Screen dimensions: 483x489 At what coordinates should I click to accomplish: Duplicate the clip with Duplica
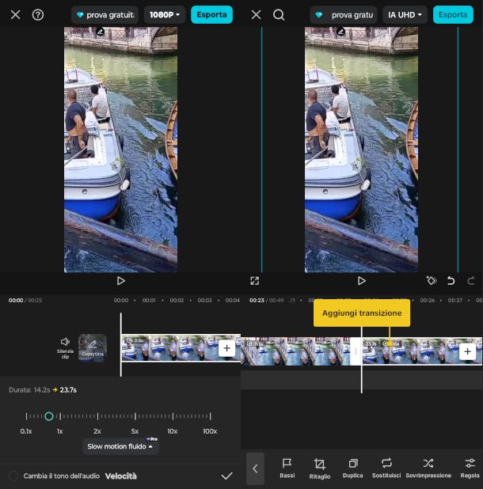pos(352,468)
